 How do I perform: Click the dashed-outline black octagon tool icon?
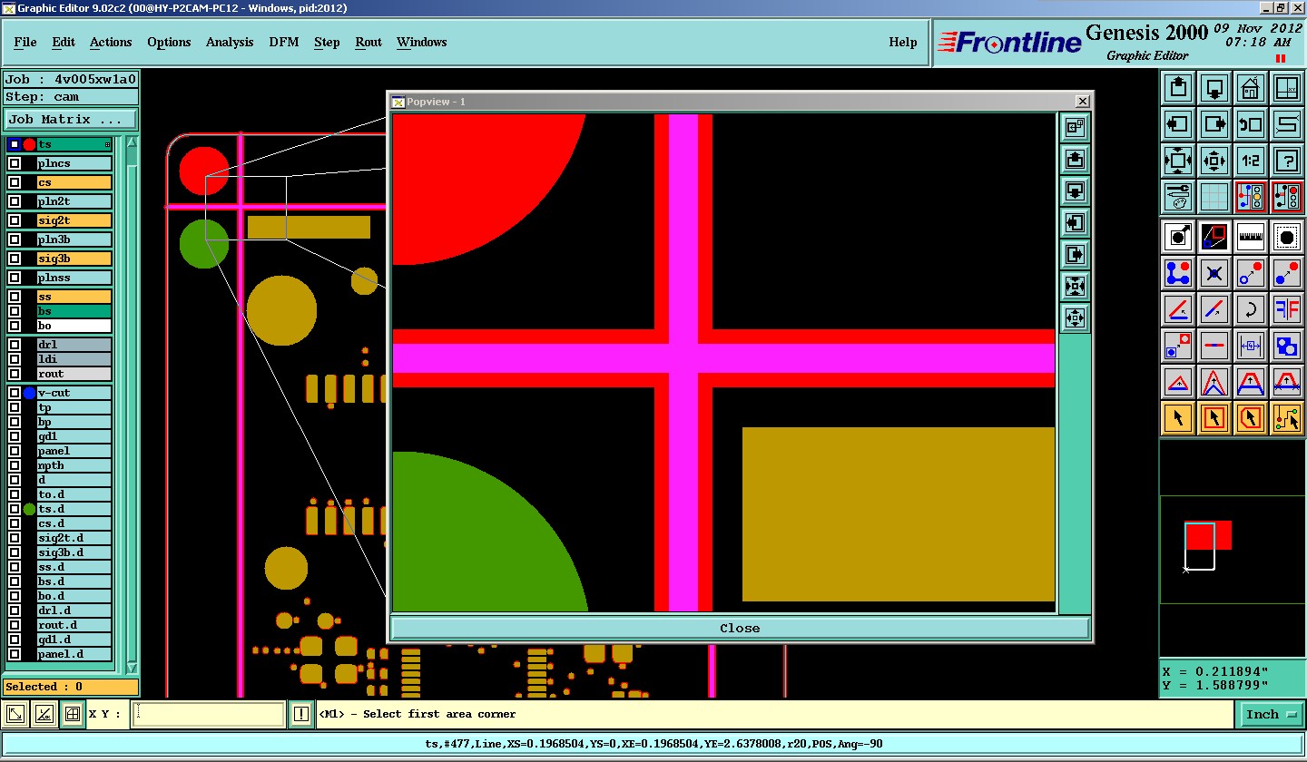[x=1286, y=237]
